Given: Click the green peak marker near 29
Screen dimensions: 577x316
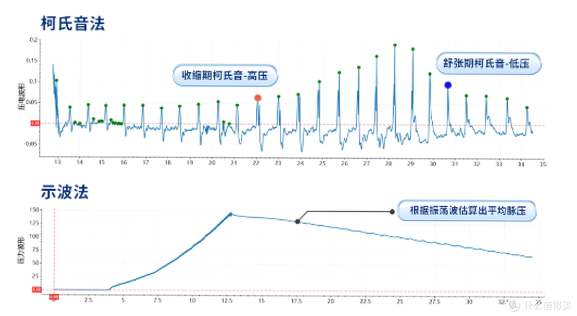Looking at the screenshot, I should (413, 49).
